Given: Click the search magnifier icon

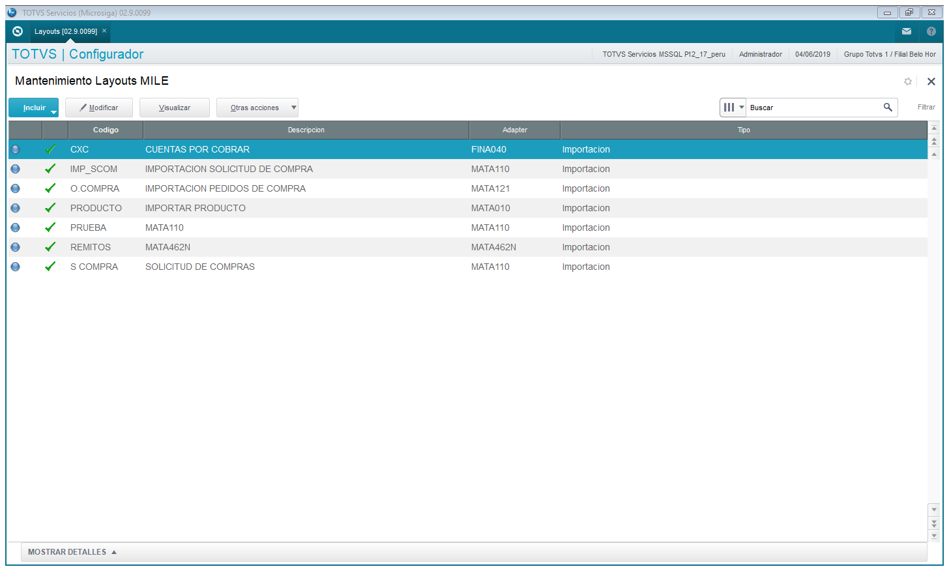Looking at the screenshot, I should click(x=888, y=107).
